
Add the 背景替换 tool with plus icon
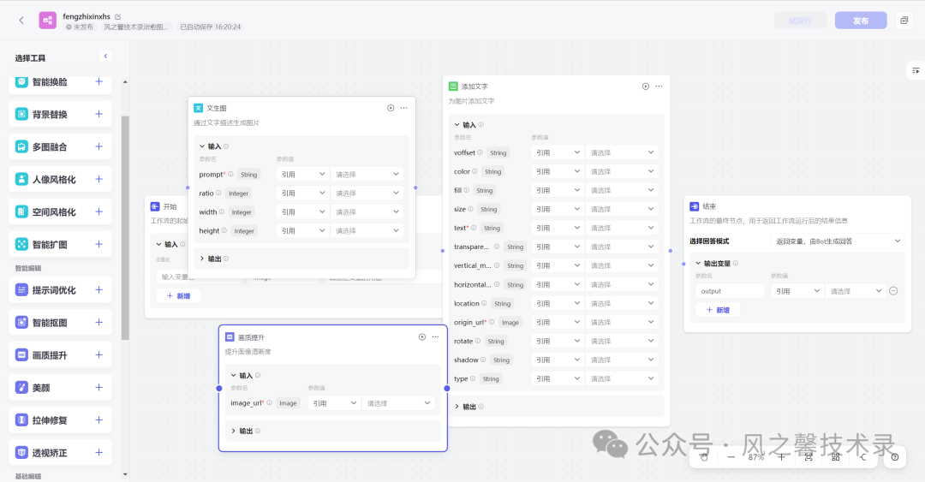99,114
